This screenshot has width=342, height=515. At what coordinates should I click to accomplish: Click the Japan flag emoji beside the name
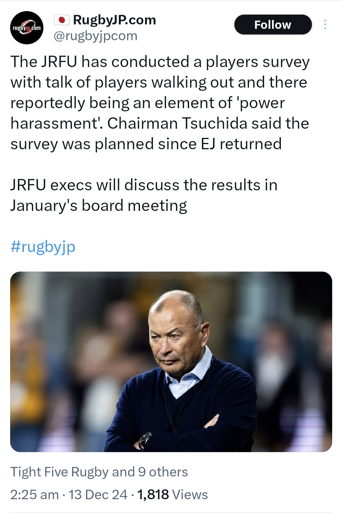click(x=62, y=20)
